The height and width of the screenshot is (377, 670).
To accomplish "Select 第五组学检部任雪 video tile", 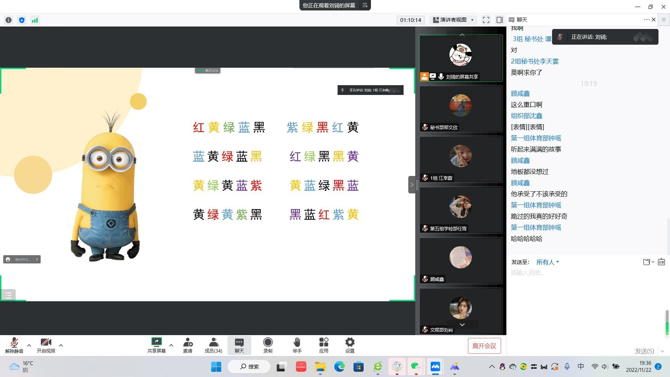I will [x=461, y=210].
